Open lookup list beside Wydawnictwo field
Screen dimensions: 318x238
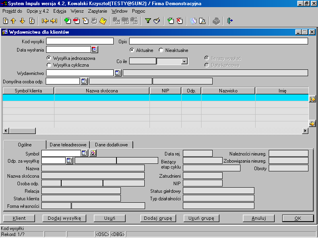[118, 73]
